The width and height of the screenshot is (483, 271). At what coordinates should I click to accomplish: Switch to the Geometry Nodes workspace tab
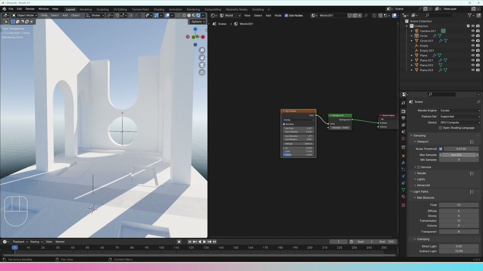[236, 10]
